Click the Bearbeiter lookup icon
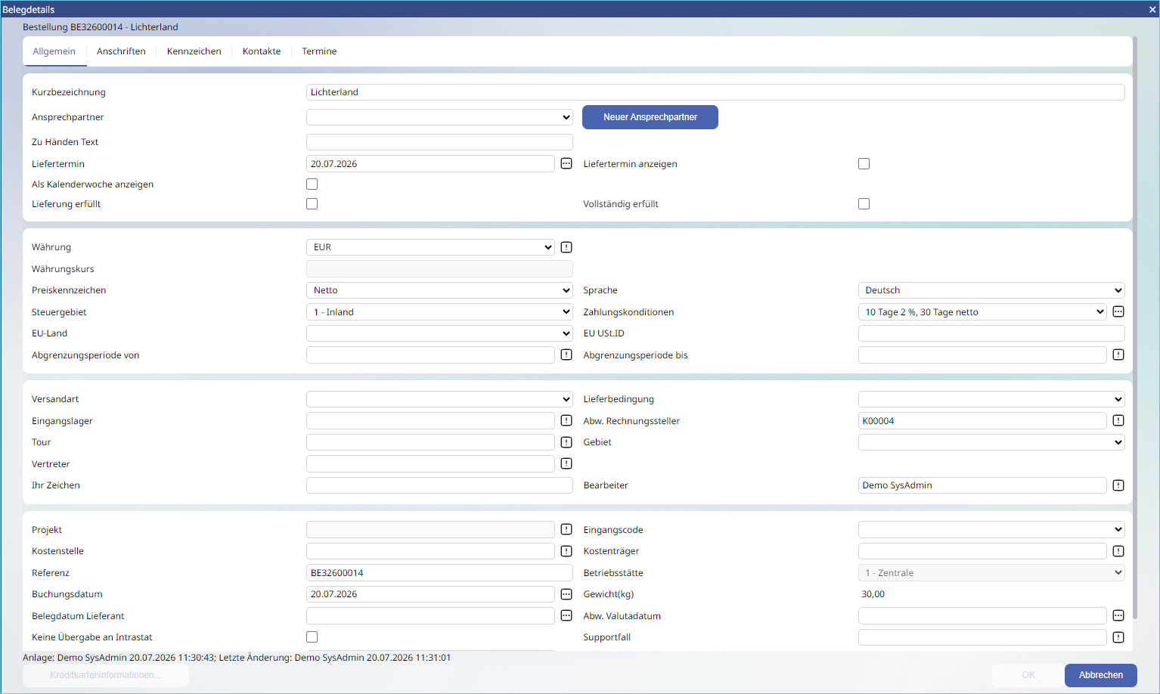 [1118, 485]
